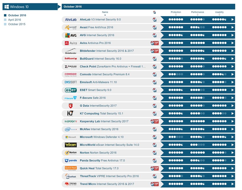Click the Panda logo icon
The height and width of the screenshot is (190, 242).
(x=71, y=161)
